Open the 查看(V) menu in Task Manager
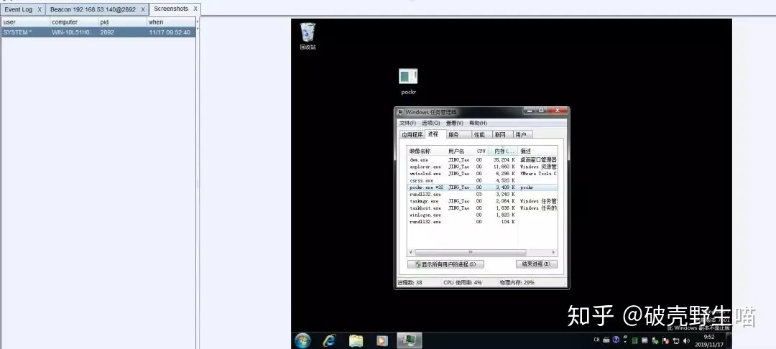Image resolution: width=776 pixels, height=349 pixels. tap(454, 123)
